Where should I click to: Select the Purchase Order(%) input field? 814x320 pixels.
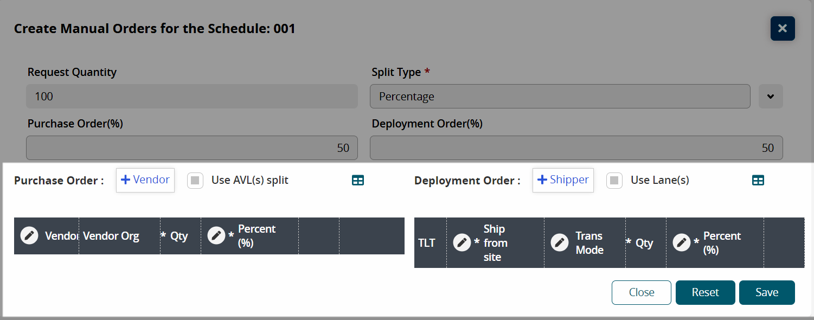(192, 148)
